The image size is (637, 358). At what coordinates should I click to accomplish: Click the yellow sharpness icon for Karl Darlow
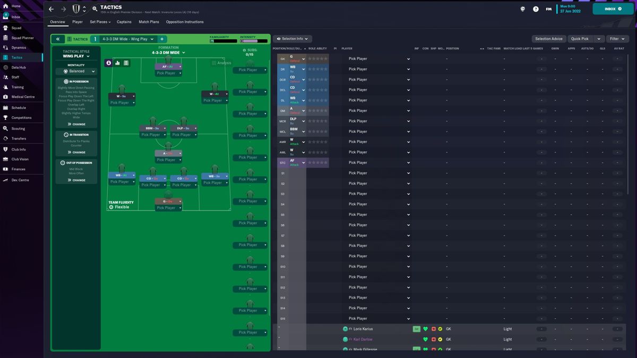tap(440, 339)
